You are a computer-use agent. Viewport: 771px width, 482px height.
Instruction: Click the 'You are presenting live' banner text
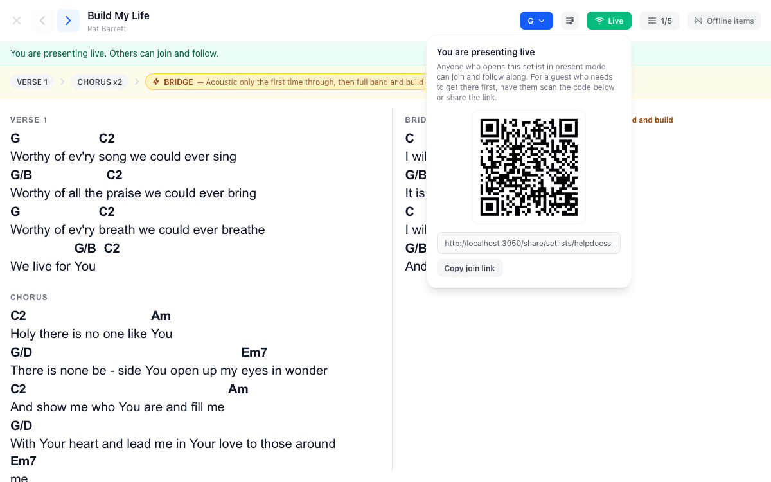pos(114,53)
